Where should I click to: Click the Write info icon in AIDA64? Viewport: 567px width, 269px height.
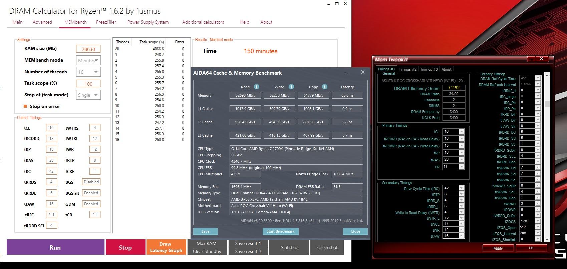click(291, 87)
